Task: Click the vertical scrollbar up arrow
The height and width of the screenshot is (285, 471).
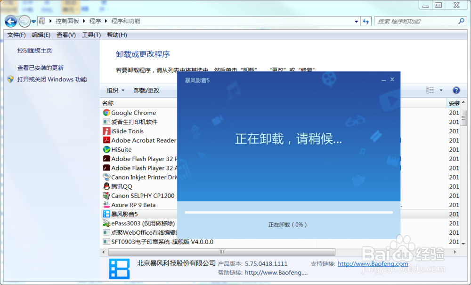Action: click(x=463, y=103)
